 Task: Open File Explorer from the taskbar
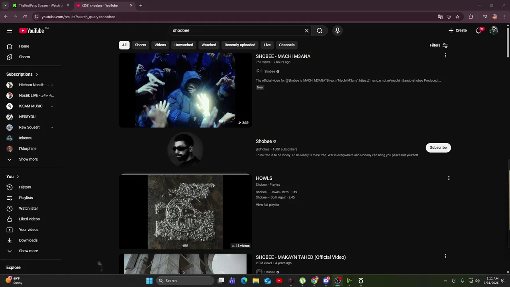pyautogui.click(x=256, y=281)
